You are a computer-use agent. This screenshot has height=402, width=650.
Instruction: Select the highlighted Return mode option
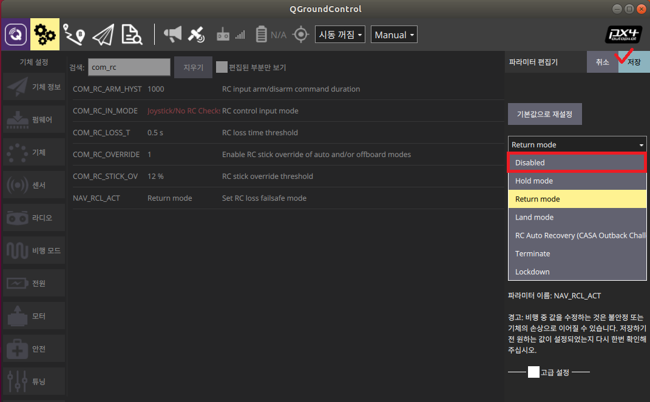577,199
